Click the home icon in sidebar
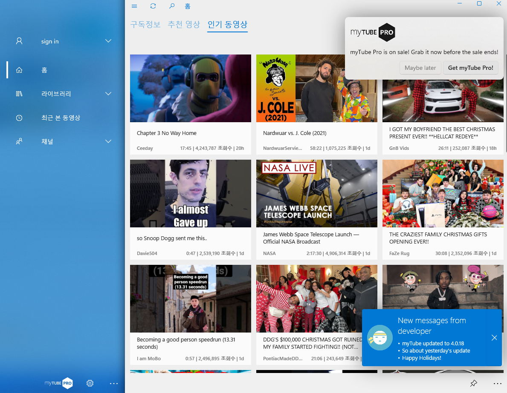Viewport: 507px width, 393px height. point(19,70)
